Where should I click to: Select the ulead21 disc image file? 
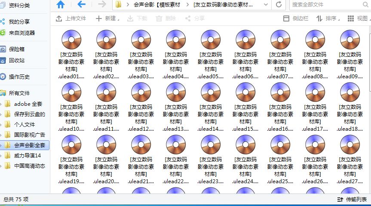point(141,160)
